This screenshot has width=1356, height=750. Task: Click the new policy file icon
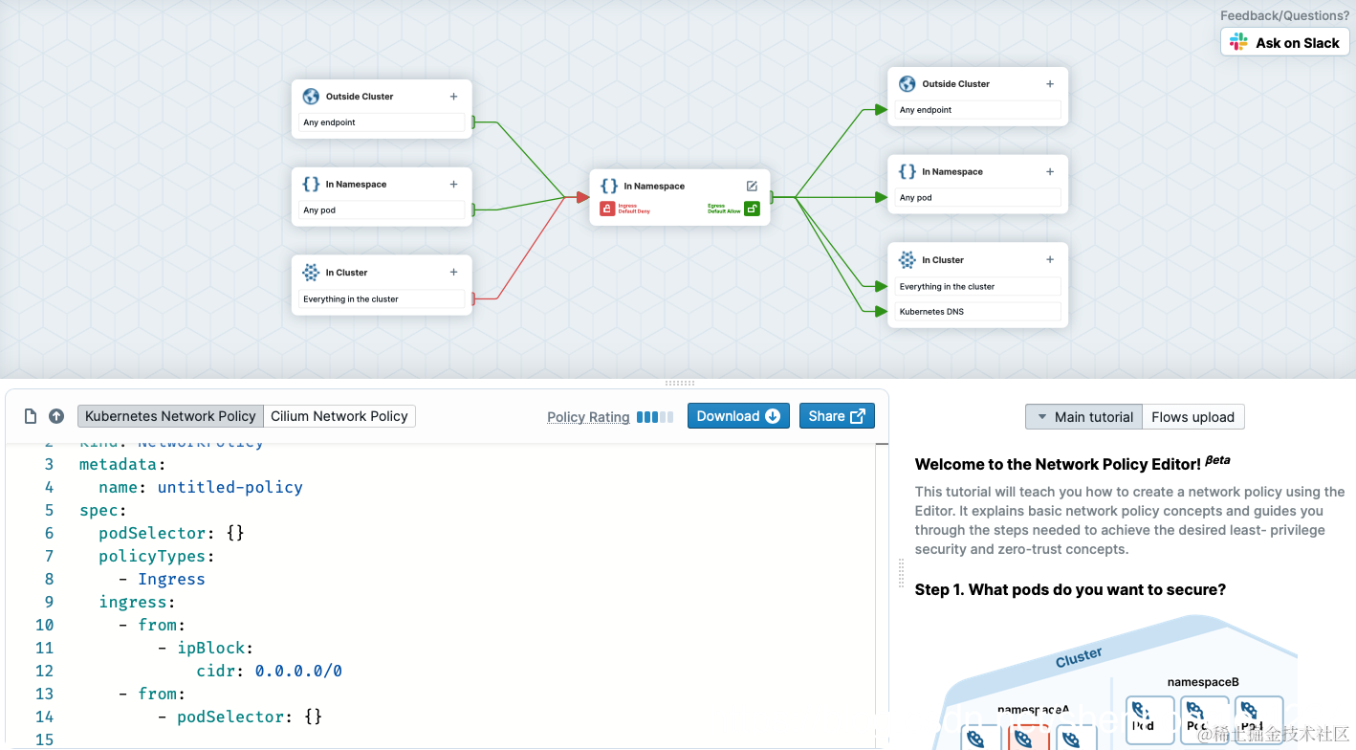coord(31,416)
